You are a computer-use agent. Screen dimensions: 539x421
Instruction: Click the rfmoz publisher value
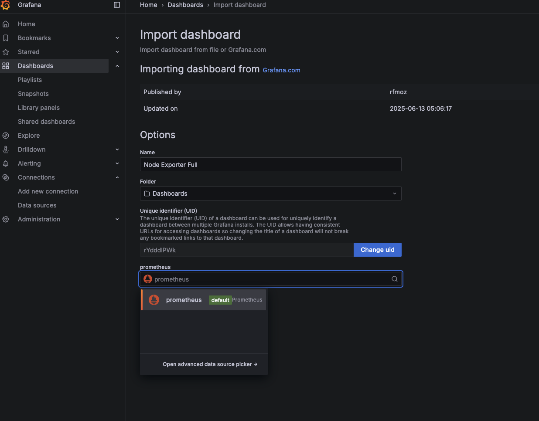[x=398, y=92]
